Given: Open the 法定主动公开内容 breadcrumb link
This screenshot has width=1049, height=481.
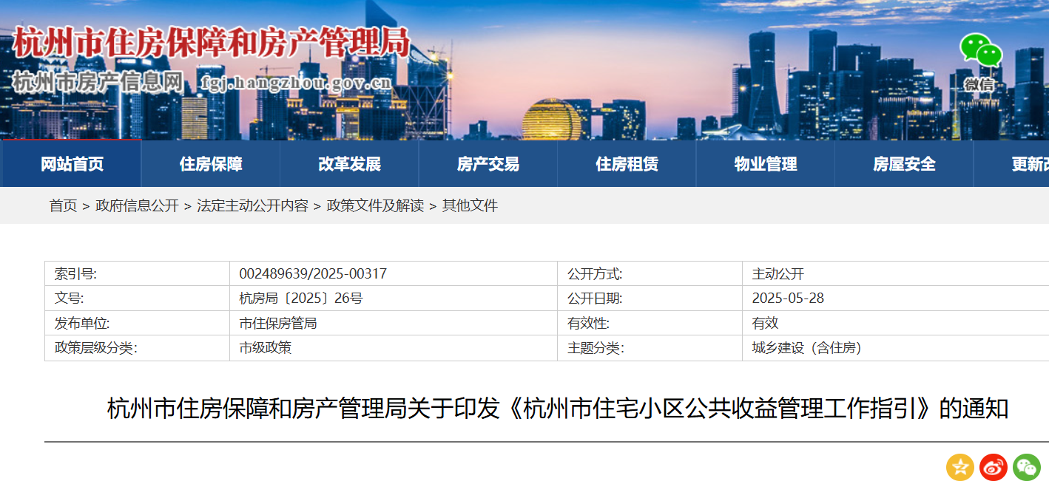Looking at the screenshot, I should [252, 206].
